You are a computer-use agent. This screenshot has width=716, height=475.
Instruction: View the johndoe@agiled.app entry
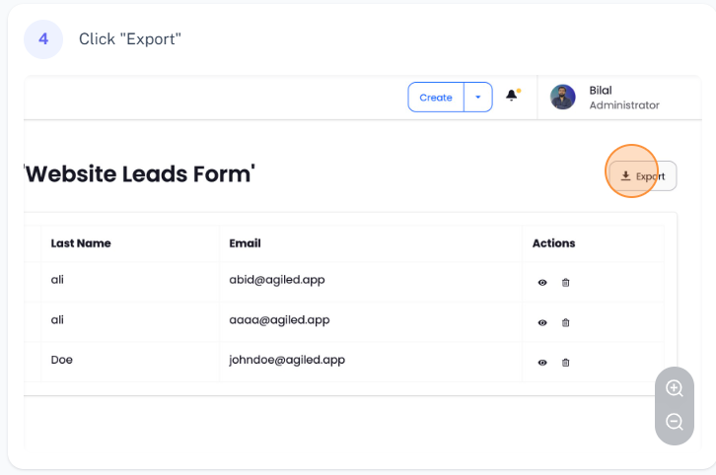(x=542, y=363)
